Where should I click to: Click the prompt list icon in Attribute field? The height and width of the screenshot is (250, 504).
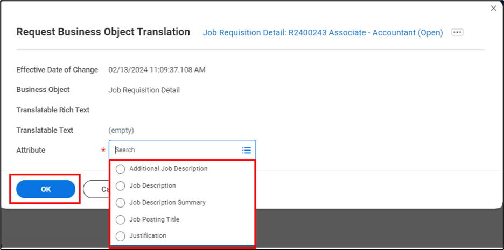coord(247,151)
